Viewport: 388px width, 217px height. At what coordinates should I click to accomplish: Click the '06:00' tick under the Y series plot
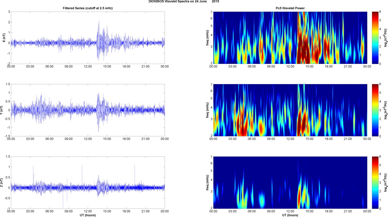[x=49, y=139]
